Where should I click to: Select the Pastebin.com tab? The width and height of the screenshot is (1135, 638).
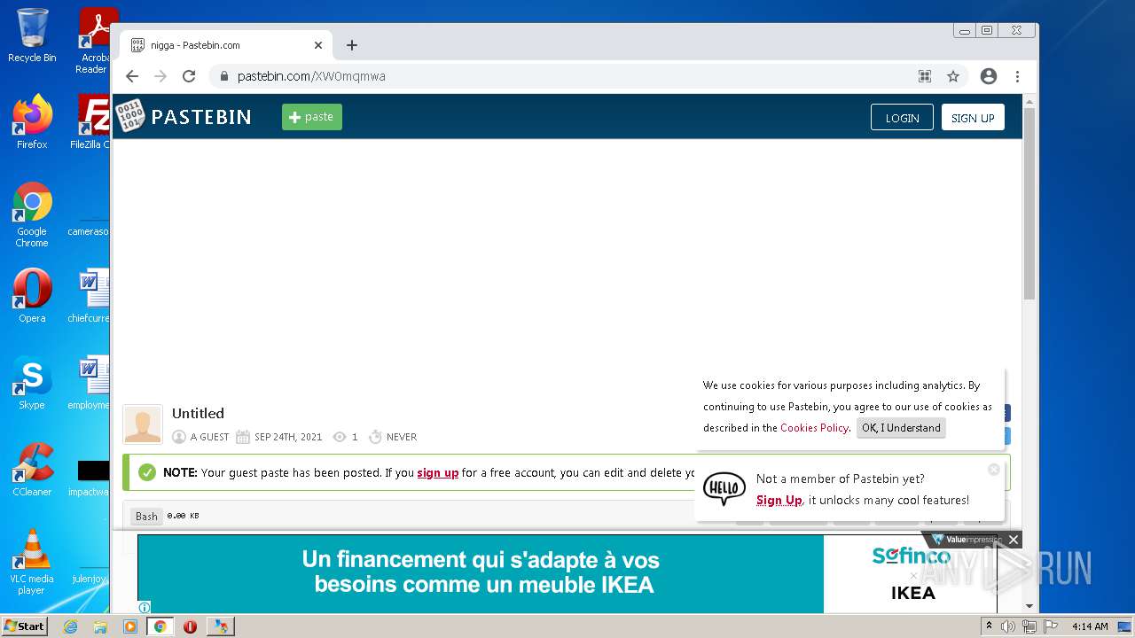(227, 45)
